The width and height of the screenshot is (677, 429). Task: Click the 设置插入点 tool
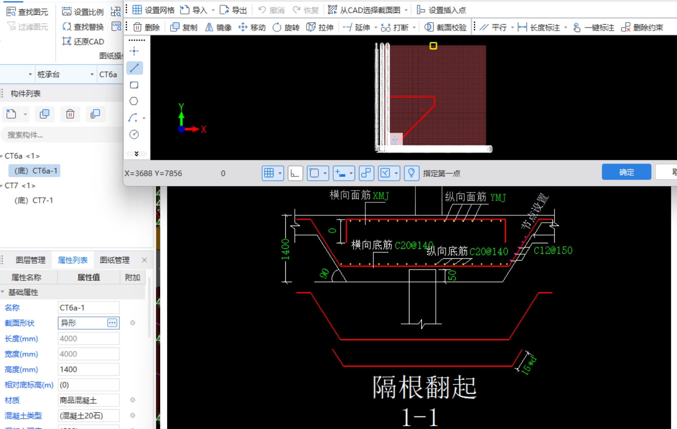point(441,10)
